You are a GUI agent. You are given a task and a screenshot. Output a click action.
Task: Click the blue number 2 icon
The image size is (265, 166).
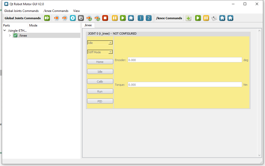[x=149, y=18]
